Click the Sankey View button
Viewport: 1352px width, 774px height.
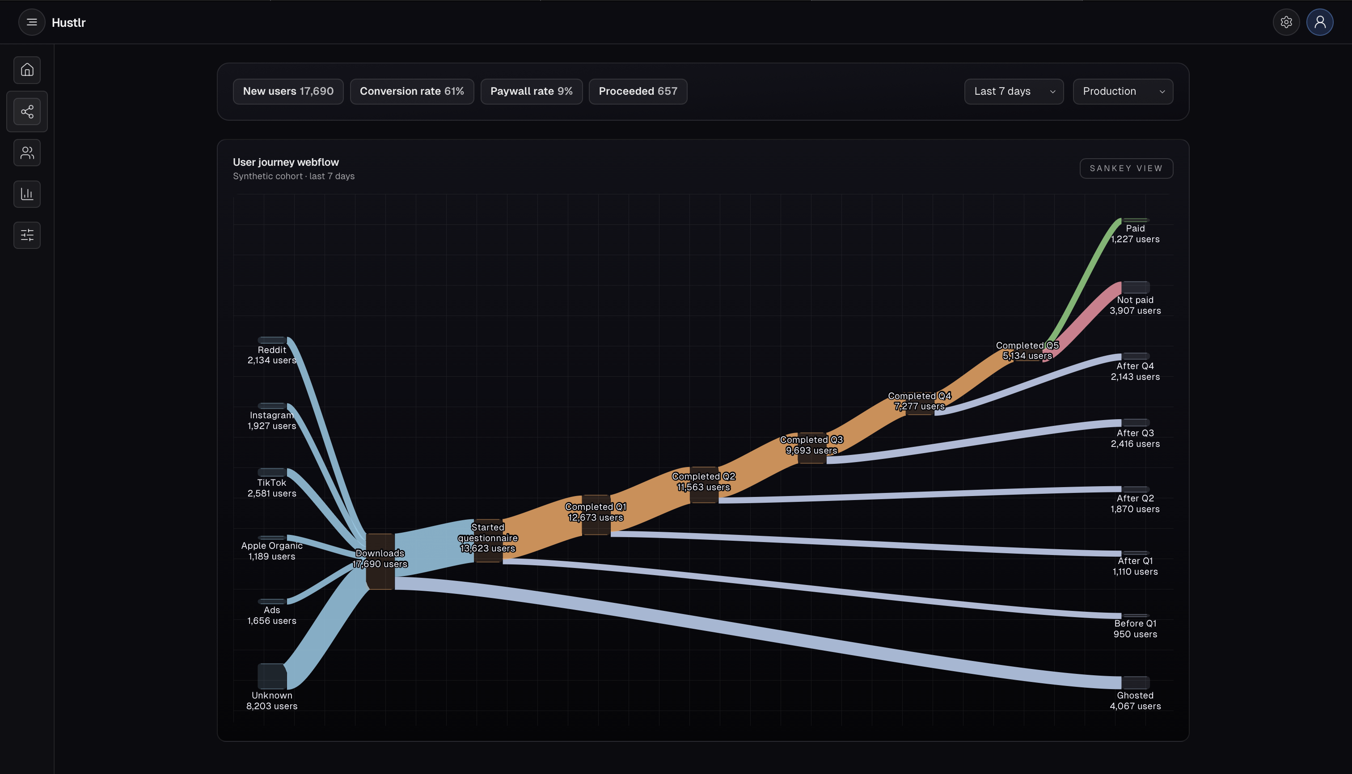1126,168
